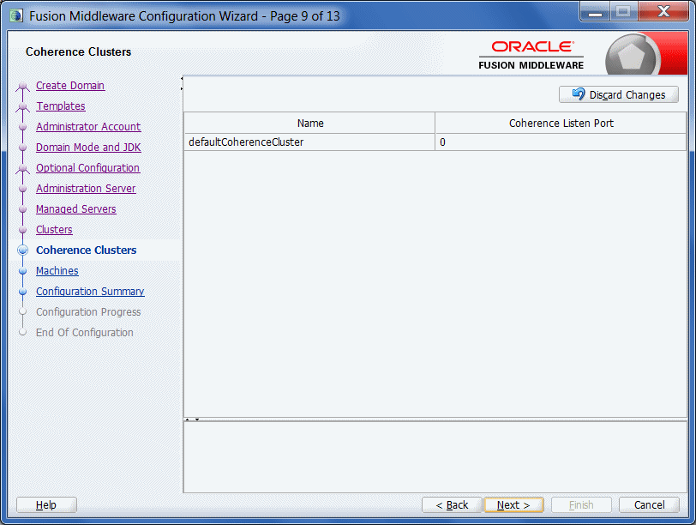Jump to Managed Servers step
Image resolution: width=696 pixels, height=525 pixels.
(76, 208)
